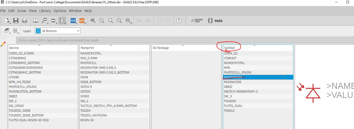Click the command line input field
This screenshot has width=354, height=129.
(x=185, y=40)
